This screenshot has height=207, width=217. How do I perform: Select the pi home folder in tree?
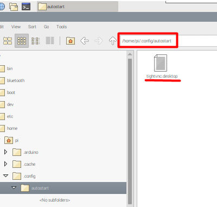11,140
